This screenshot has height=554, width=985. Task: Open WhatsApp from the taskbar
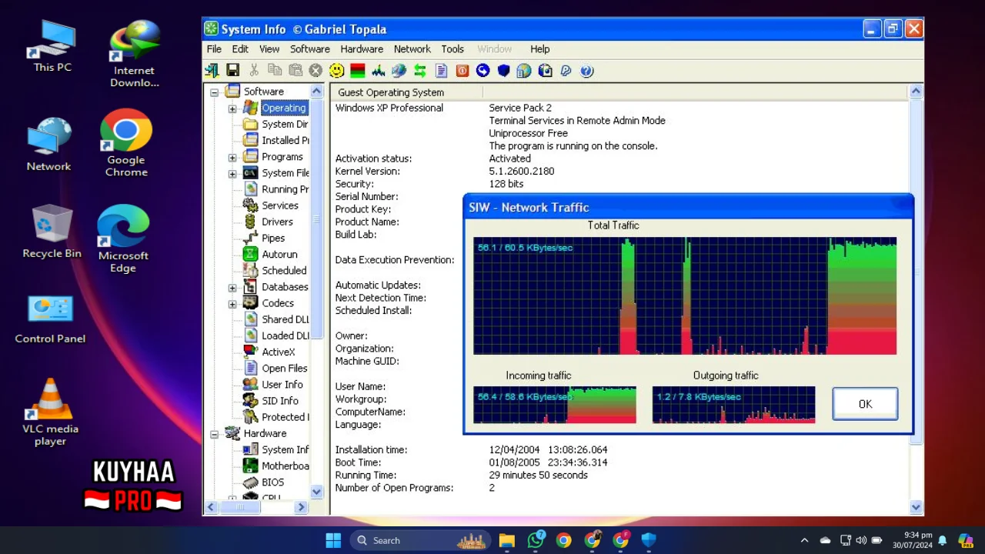coord(536,540)
